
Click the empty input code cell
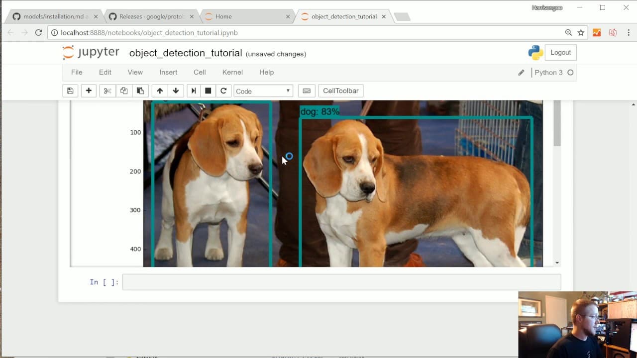pyautogui.click(x=341, y=282)
